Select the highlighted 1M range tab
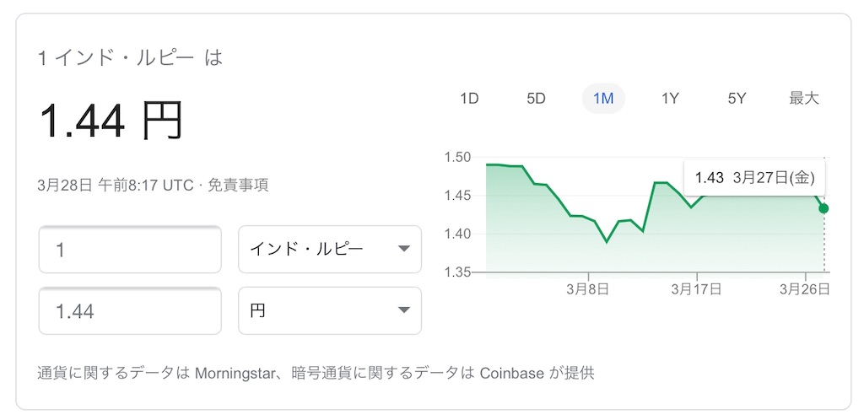 point(603,99)
